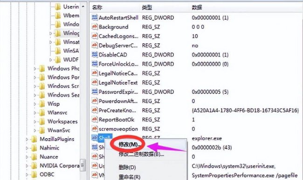The image size is (303, 180).
Task: Select the LegalNoticeText value name
Action: point(118,83)
